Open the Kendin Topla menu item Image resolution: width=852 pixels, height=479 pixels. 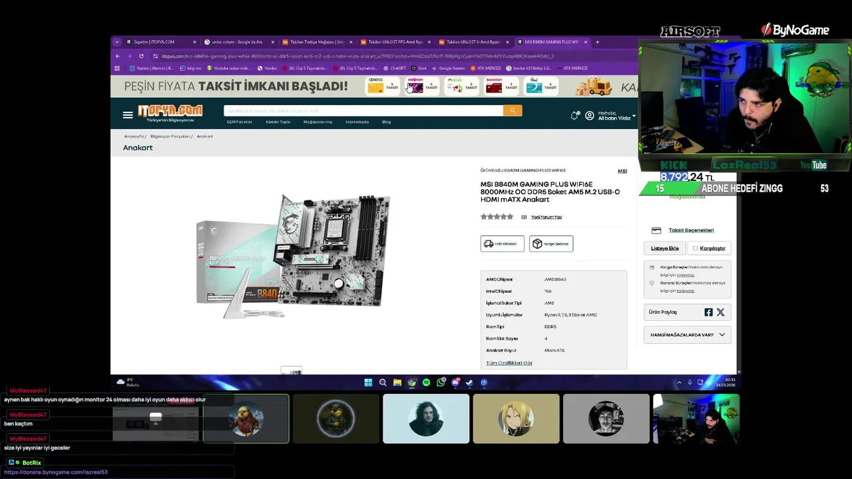pos(278,122)
